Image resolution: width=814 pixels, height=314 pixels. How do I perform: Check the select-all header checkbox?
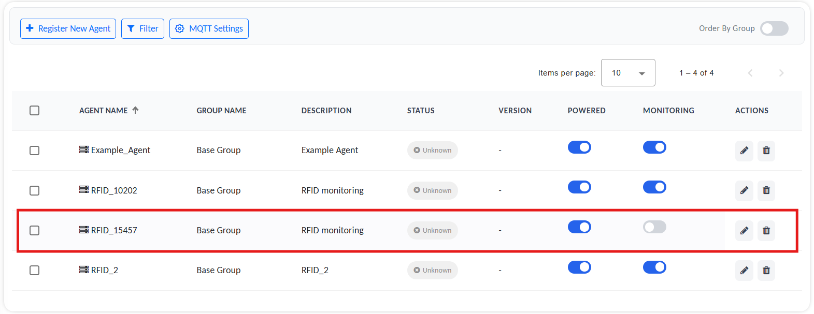tap(35, 111)
